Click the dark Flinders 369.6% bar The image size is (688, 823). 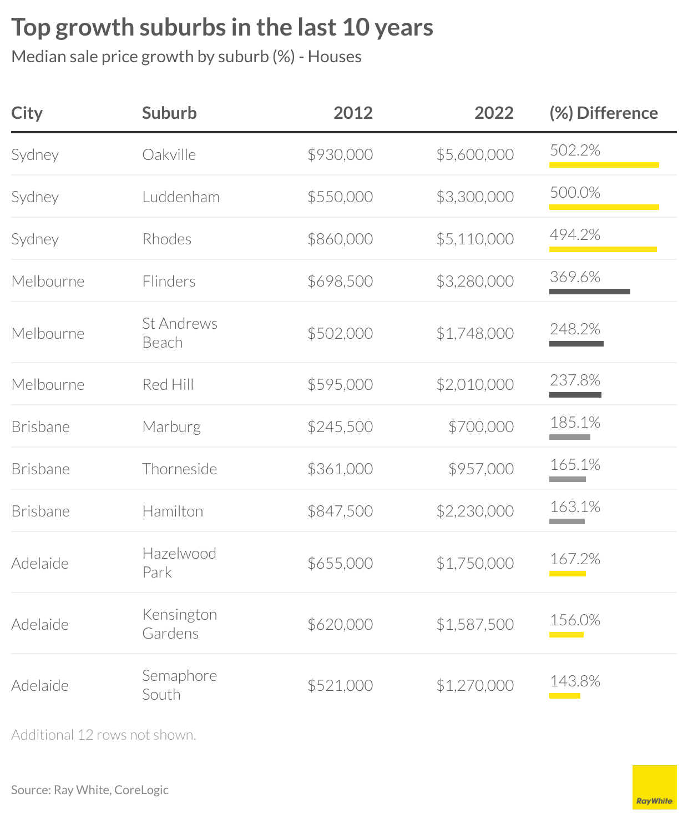589,292
